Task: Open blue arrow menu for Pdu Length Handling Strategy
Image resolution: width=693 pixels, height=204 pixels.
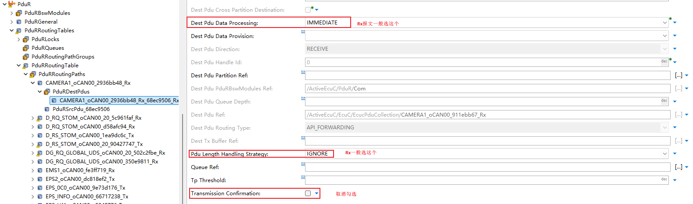Action: [x=675, y=154]
